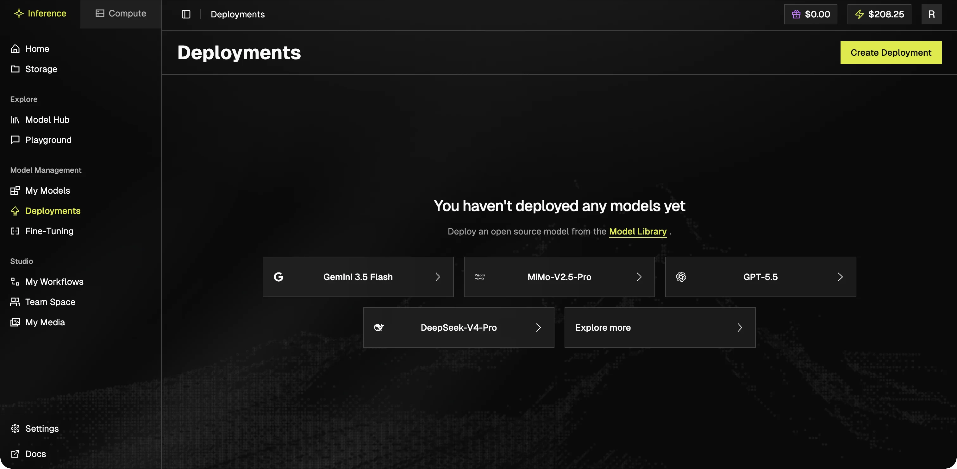957x469 pixels.
Task: Click the Deployments rocket icon
Action: [15, 211]
